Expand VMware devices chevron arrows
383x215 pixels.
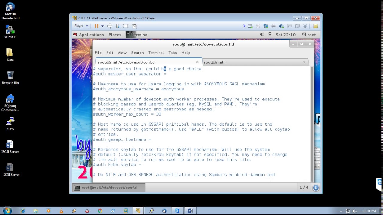point(244,26)
